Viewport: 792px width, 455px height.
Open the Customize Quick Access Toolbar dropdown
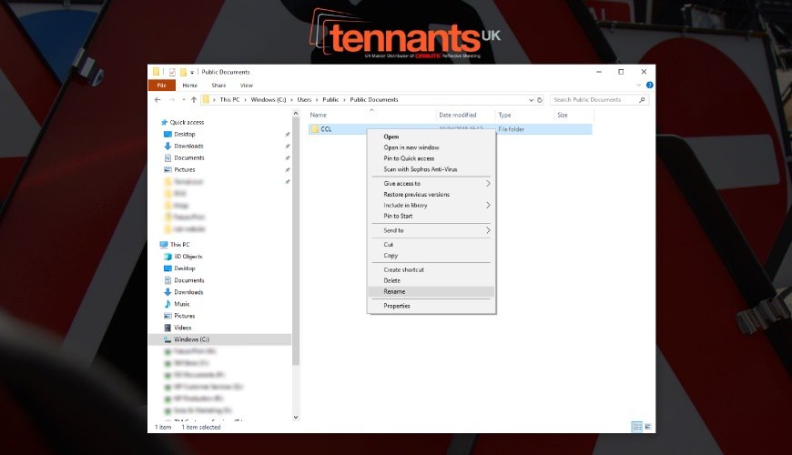coord(192,72)
